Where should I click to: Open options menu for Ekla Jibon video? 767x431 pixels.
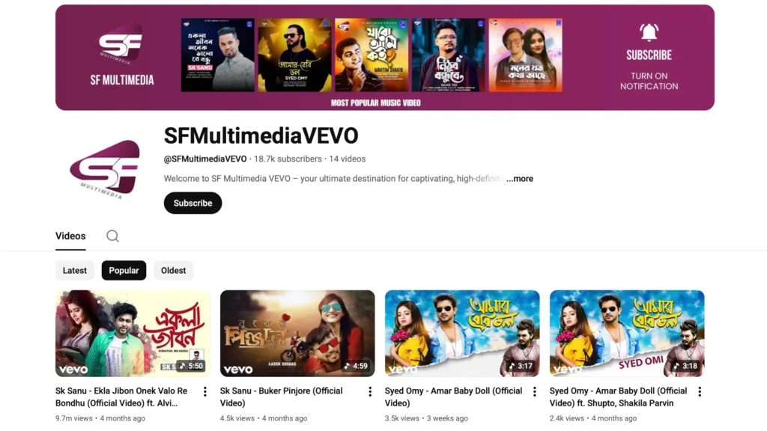205,391
